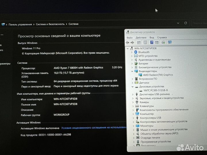
Task: Open the Вид menu
Action: 152,37
